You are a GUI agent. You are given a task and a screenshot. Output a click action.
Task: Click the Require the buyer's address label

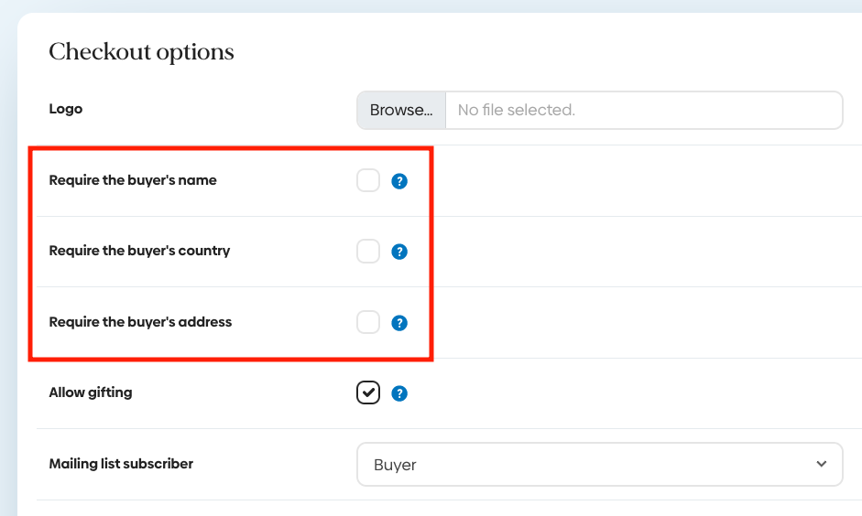[x=140, y=322]
